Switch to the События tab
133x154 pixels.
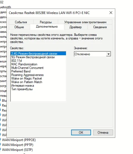21,22
